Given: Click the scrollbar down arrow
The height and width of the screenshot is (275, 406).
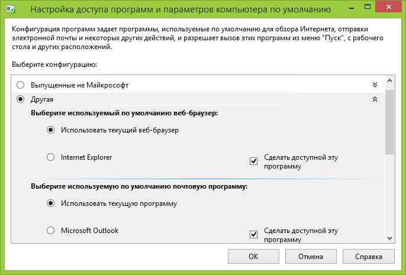Looking at the screenshot, I should click(x=389, y=237).
